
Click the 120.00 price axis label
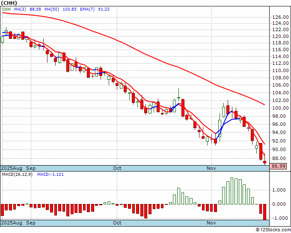(280, 36)
